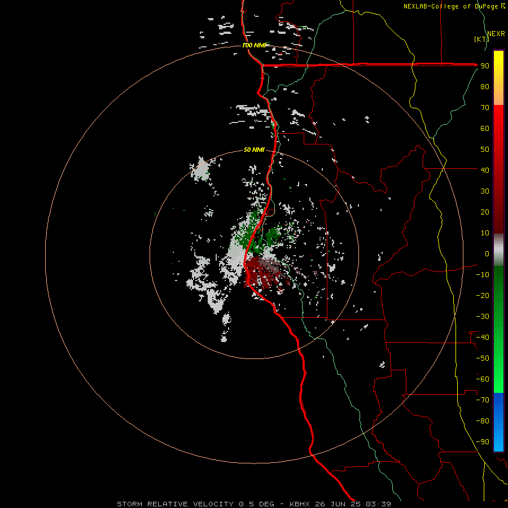Click the 70 value on the velocity scale
Screen dimensions: 508x508
pyautogui.click(x=485, y=108)
